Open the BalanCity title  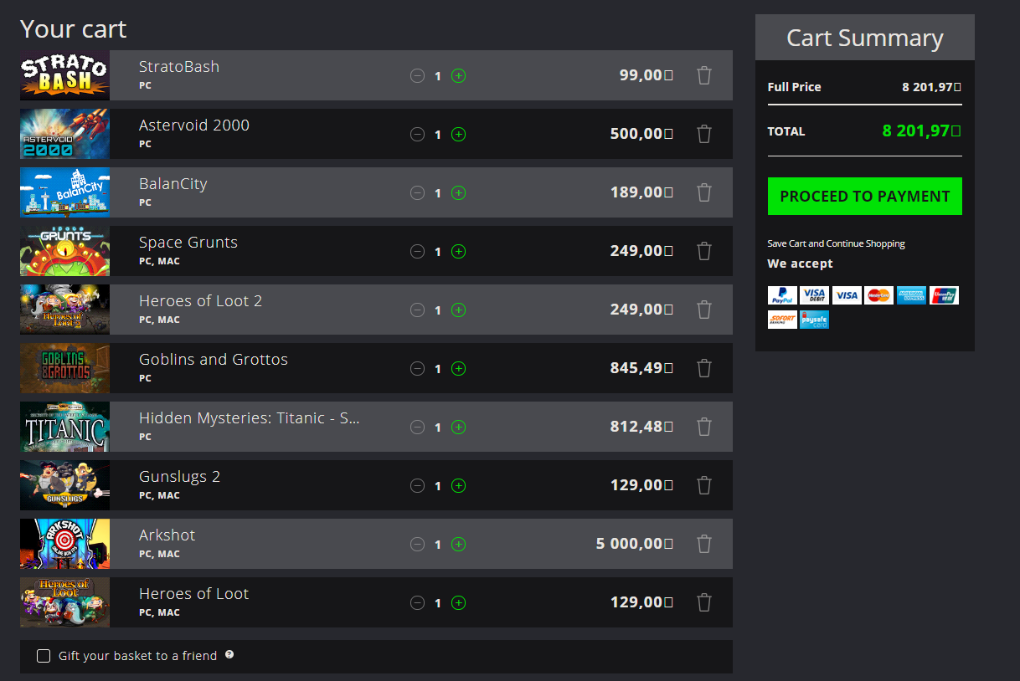[173, 184]
